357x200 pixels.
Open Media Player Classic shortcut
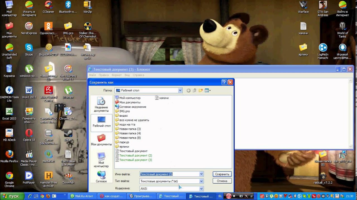[29, 158]
